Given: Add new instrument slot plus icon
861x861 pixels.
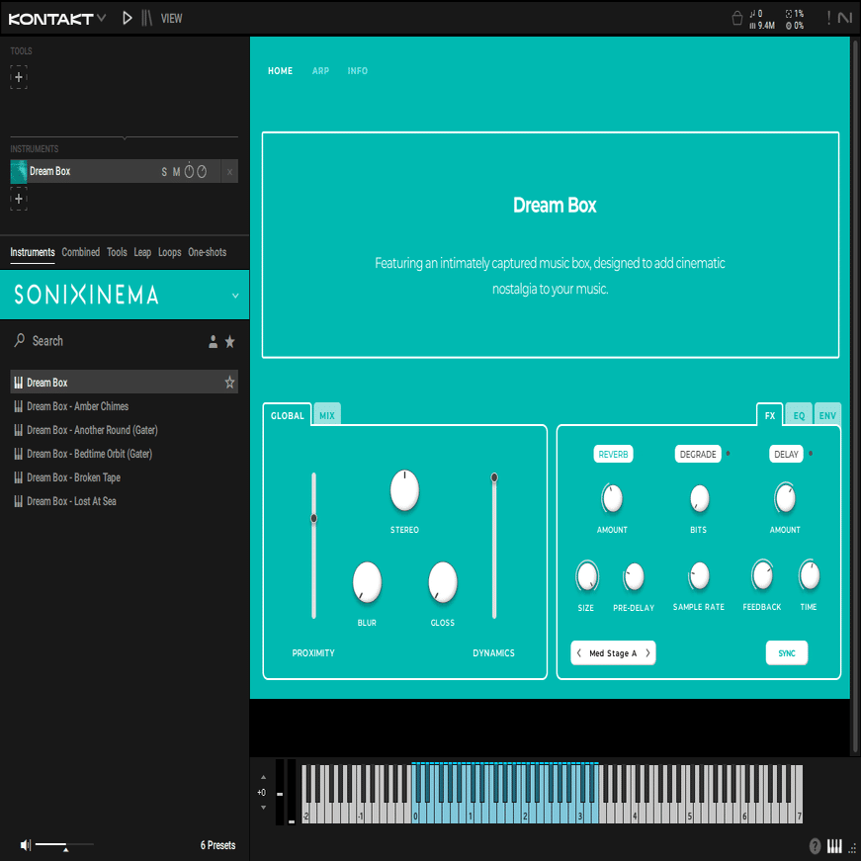Looking at the screenshot, I should 19,199.
